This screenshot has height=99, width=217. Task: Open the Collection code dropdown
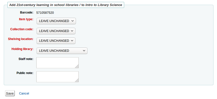pyautogui.click(x=56, y=31)
